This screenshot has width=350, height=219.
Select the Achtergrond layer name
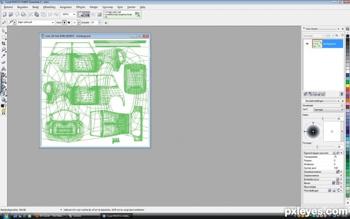330,44
